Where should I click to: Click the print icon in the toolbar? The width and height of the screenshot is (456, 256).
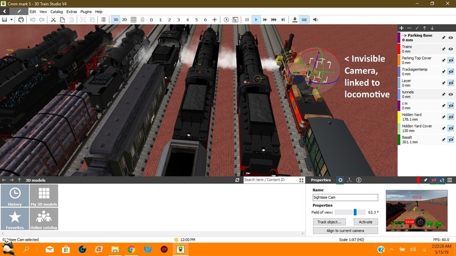click(x=21, y=20)
